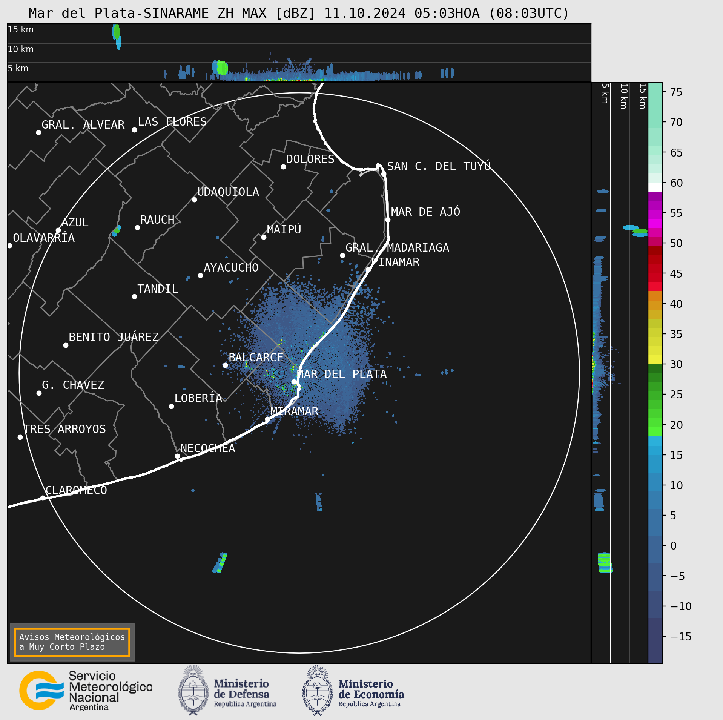The width and height of the screenshot is (723, 720).
Task: Click the Ministerio de Defensa emblem
Action: 193,690
